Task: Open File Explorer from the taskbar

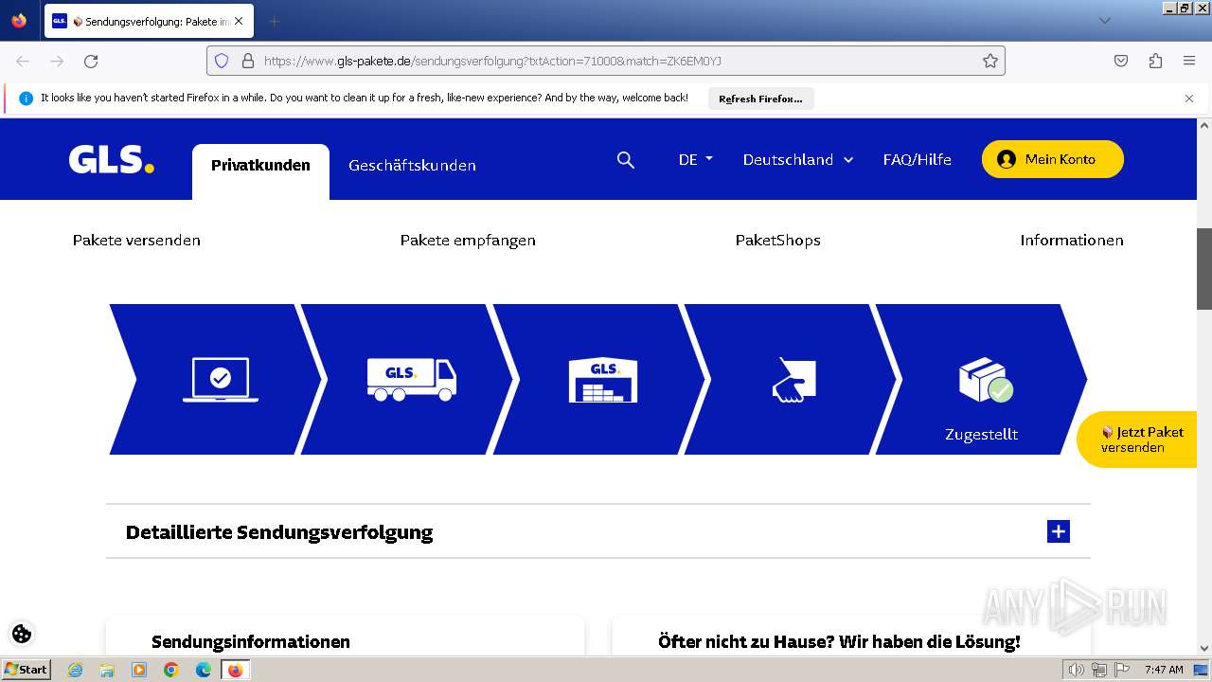Action: tap(107, 670)
